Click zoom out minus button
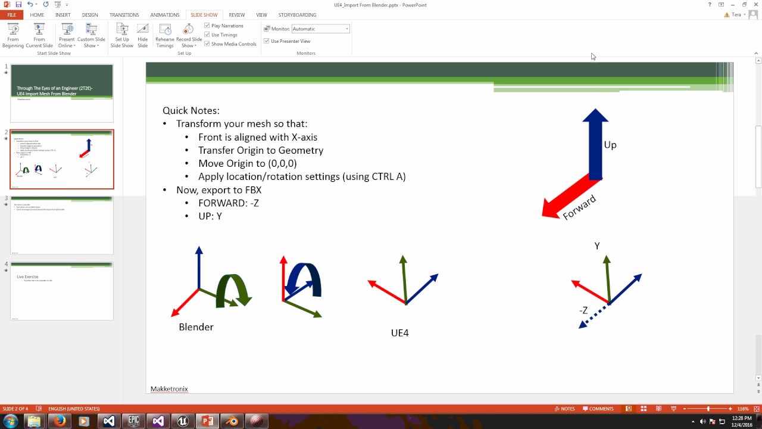762x429 pixels. click(685, 409)
